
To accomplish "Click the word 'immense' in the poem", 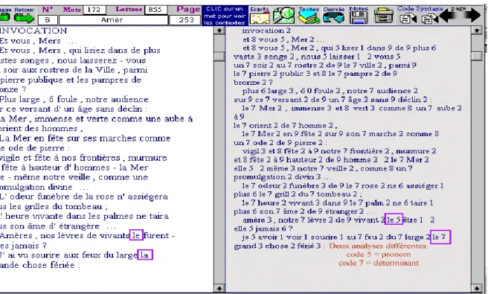I will (x=54, y=119).
